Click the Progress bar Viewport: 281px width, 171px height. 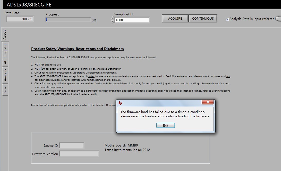pyautogui.click(x=68, y=20)
